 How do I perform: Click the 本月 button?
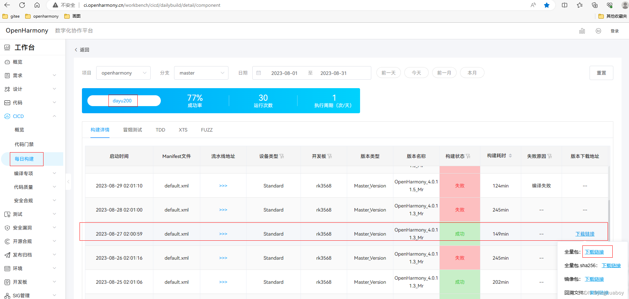tap(472, 73)
